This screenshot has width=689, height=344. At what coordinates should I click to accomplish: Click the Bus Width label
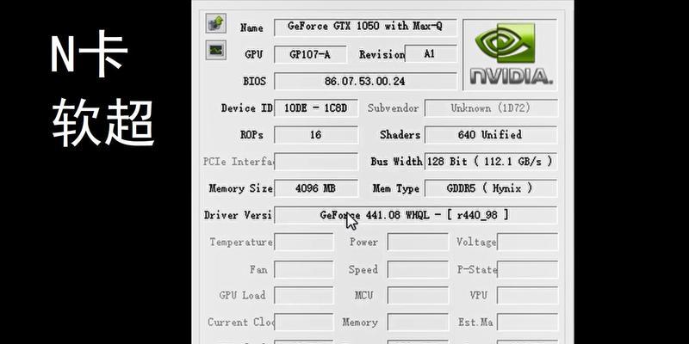(x=396, y=162)
